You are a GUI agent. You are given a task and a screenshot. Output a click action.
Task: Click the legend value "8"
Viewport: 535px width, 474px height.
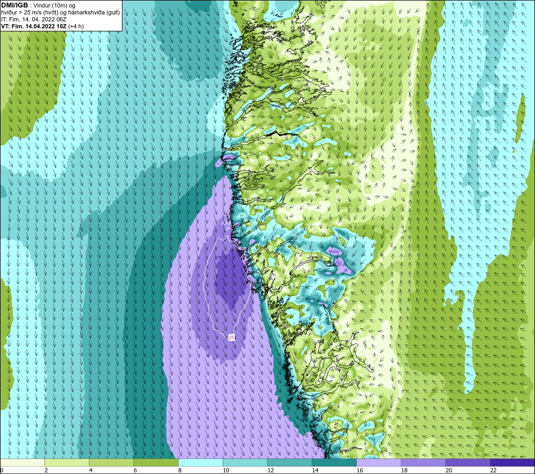[180, 470]
